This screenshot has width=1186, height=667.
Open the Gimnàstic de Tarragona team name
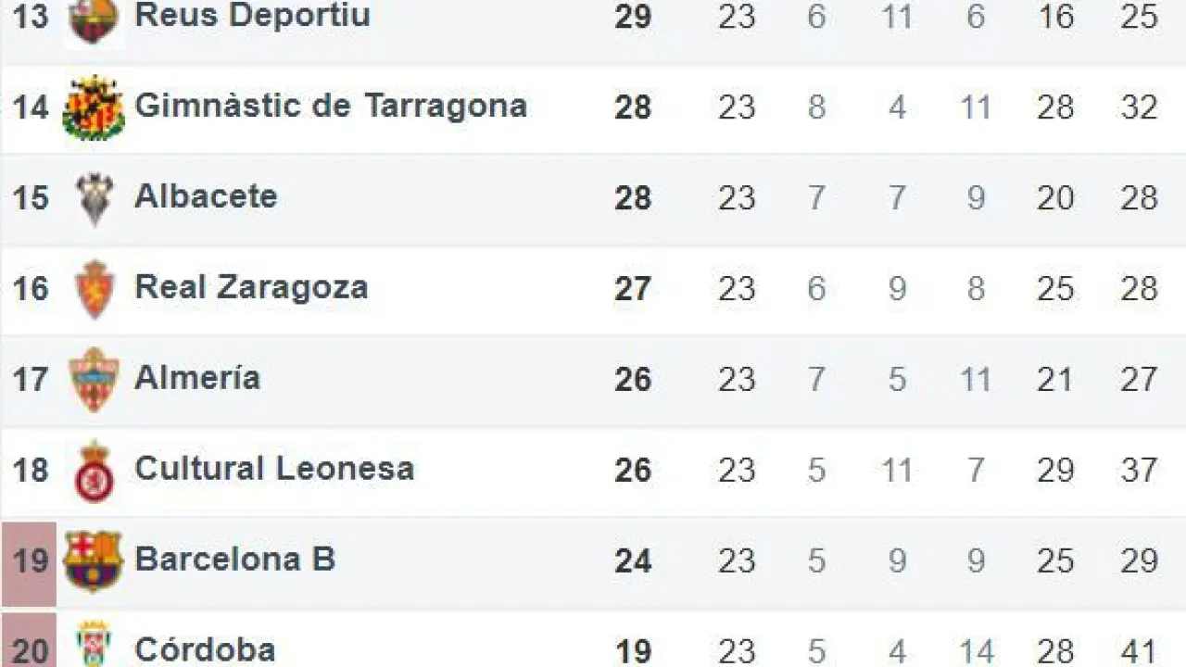click(x=331, y=106)
